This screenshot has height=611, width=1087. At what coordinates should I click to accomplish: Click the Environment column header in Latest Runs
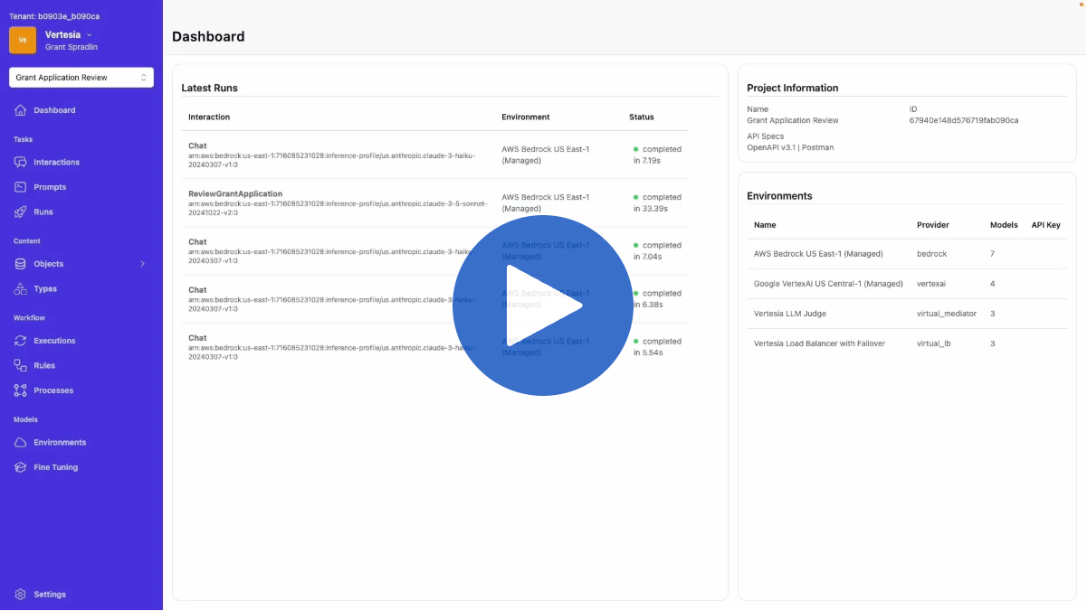[526, 117]
